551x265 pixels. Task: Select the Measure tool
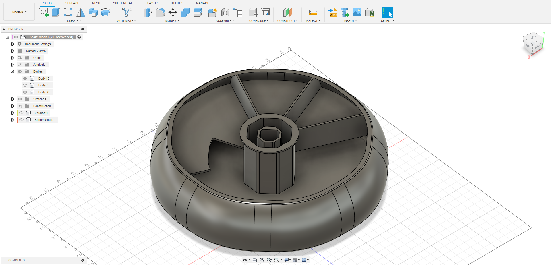click(x=313, y=12)
